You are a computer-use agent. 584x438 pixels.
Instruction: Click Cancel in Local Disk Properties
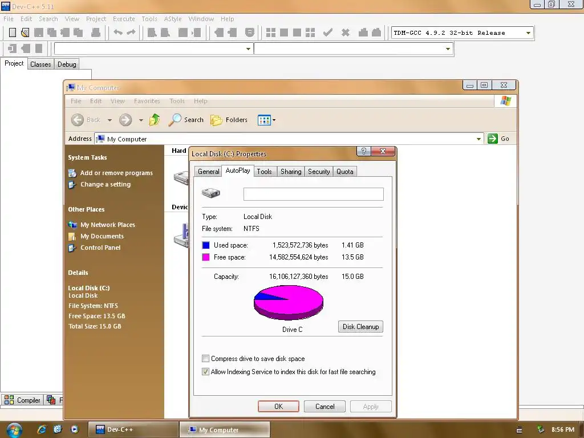(x=325, y=406)
